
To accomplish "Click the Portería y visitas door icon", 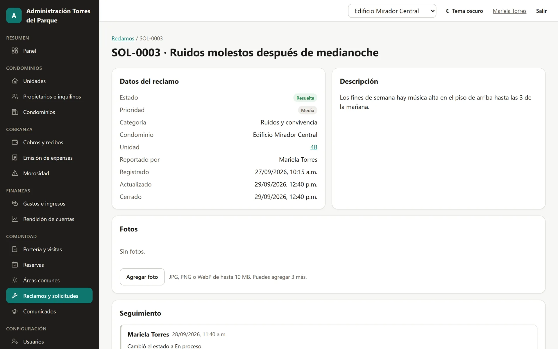I will click(15, 249).
